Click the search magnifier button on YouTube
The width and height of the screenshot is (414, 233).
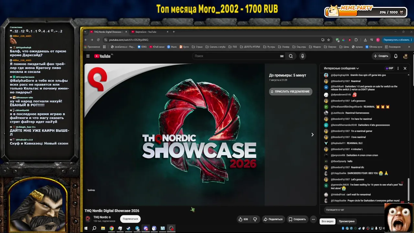pos(291,56)
